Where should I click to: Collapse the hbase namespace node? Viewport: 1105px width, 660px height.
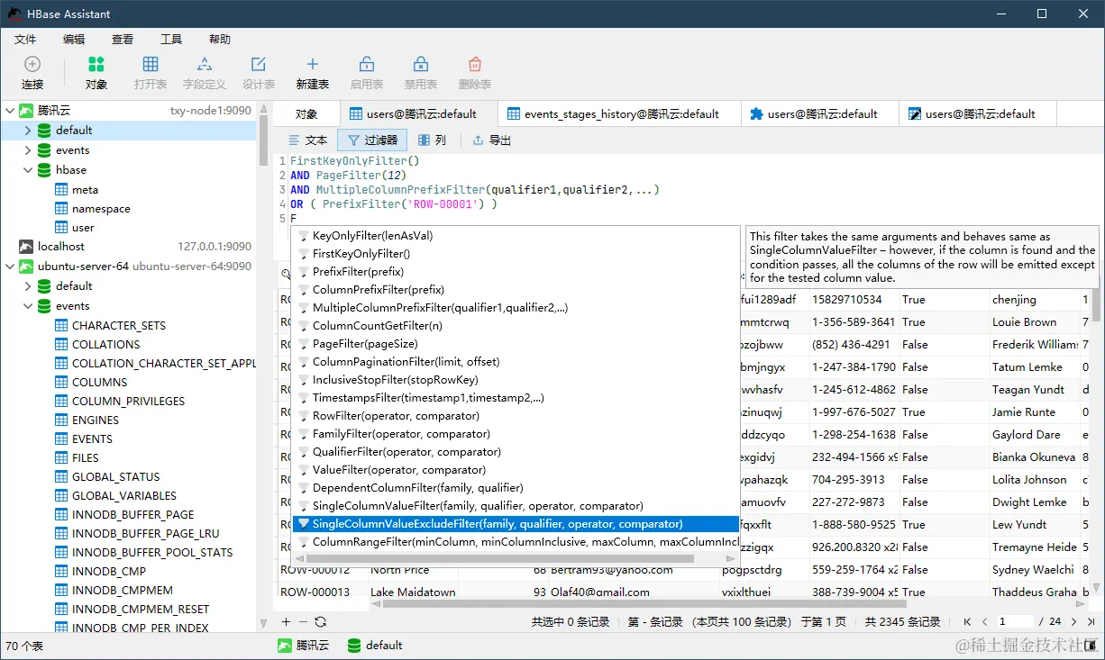28,169
